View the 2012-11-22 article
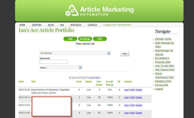194x118 pixels. click(126, 113)
